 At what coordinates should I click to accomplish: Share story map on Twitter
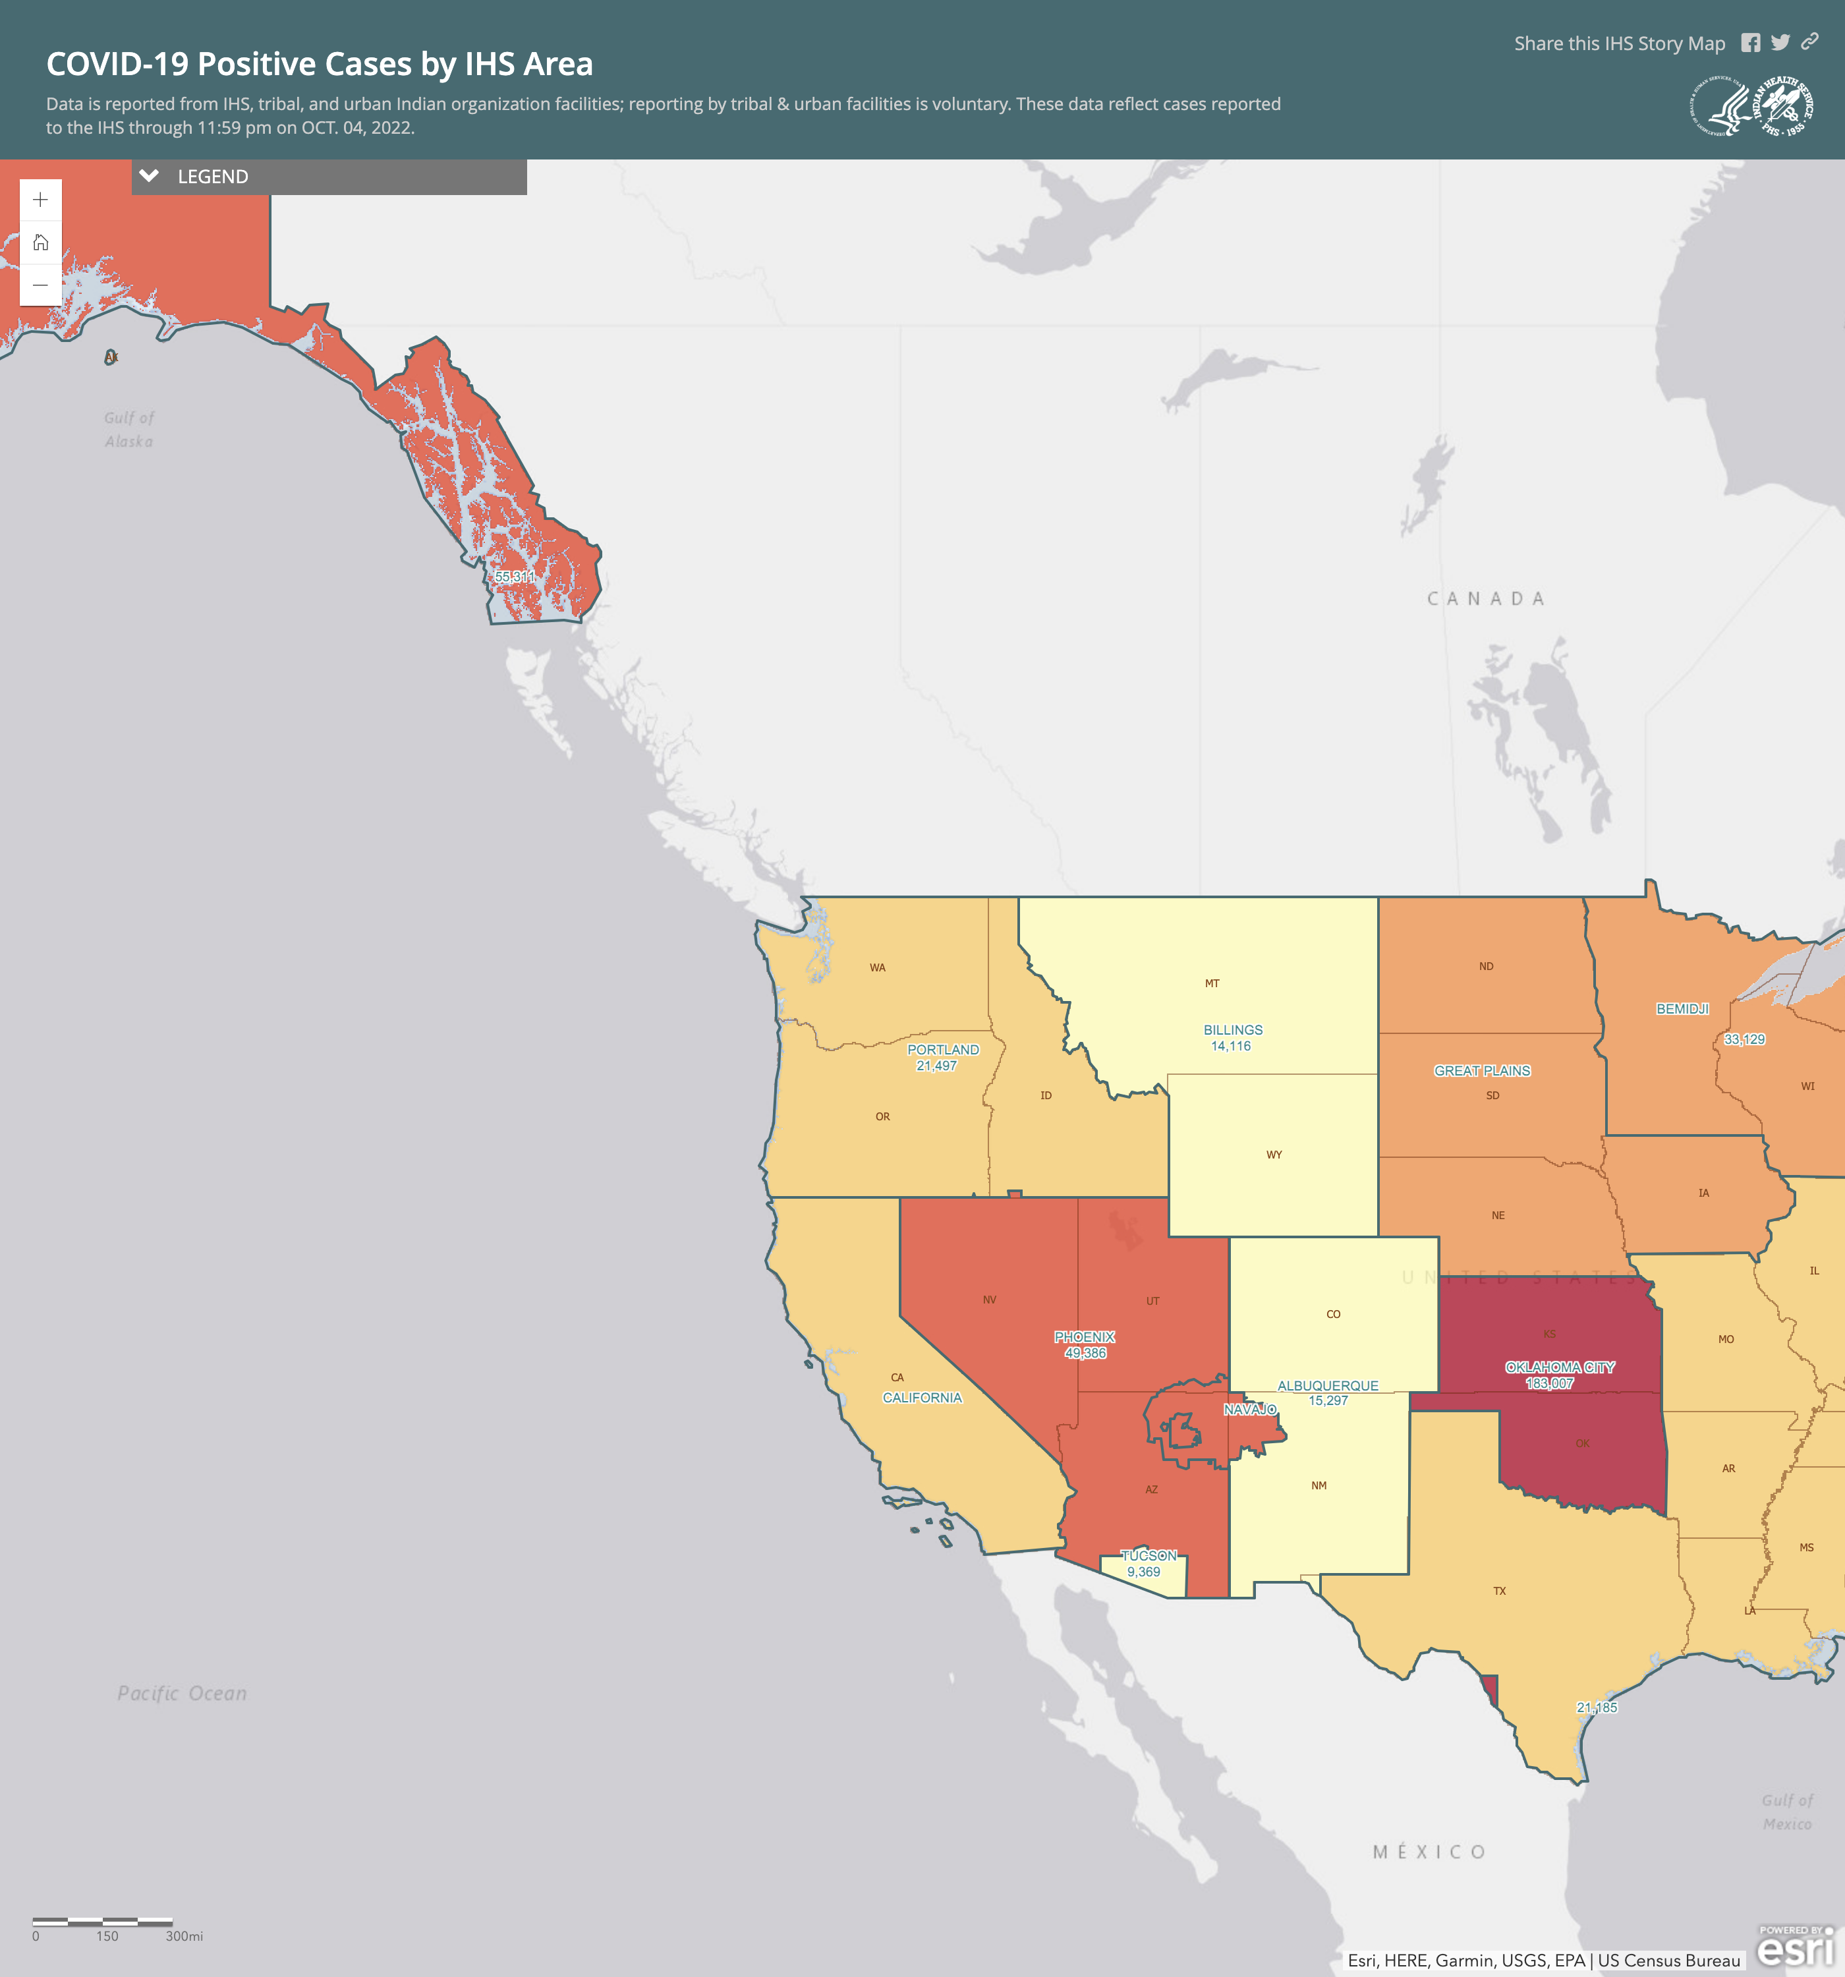pos(1780,43)
